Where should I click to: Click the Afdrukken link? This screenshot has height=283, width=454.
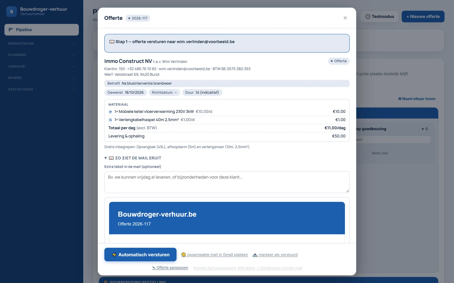(246, 268)
